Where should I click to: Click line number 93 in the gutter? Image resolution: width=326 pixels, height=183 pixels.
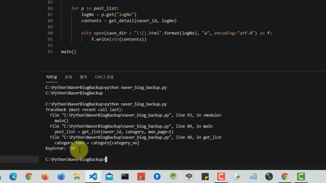50,52
